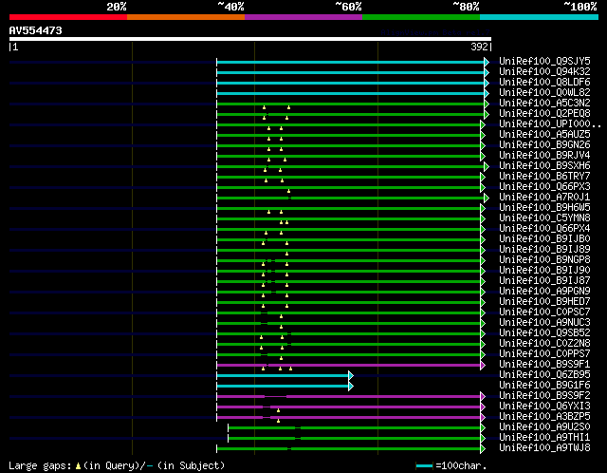Image resolution: width=607 pixels, height=473 pixels.
Task: Click the UniRef100_B9IJ90 label
Action: (x=544, y=271)
